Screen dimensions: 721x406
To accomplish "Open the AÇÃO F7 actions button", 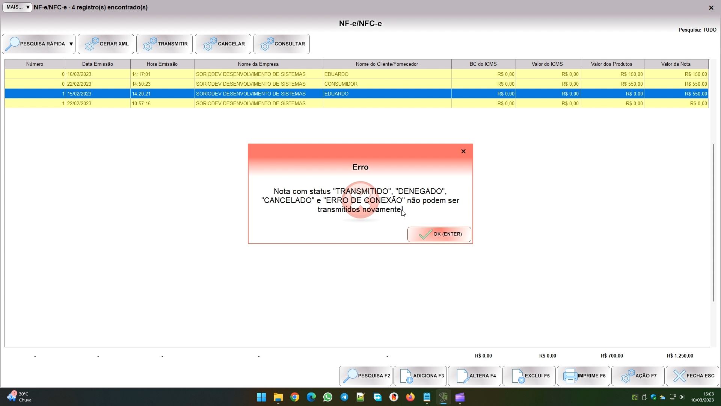I will point(638,376).
